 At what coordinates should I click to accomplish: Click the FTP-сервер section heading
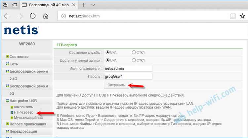[66, 45]
